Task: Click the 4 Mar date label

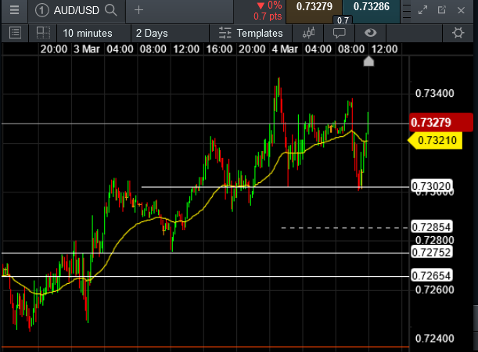Action: click(285, 49)
